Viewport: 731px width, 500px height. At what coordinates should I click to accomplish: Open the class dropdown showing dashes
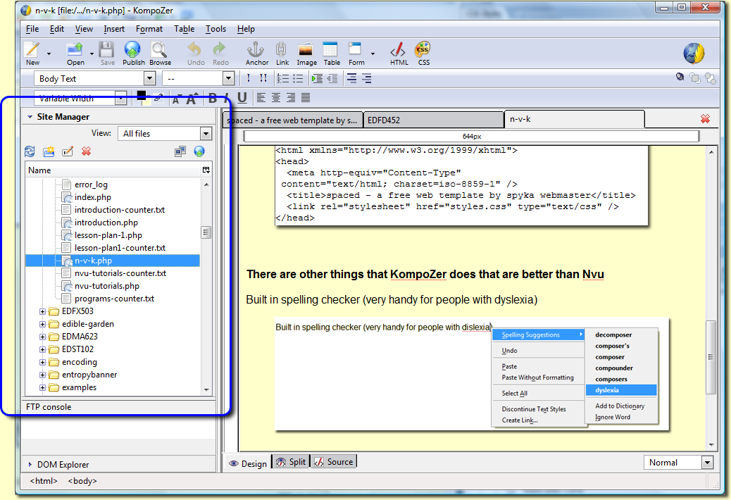pyautogui.click(x=228, y=78)
